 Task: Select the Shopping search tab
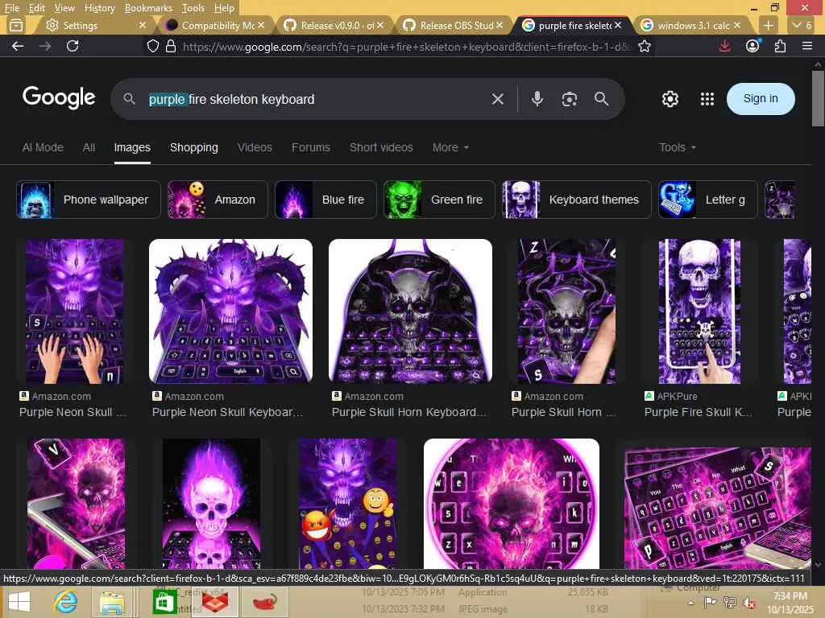193,148
